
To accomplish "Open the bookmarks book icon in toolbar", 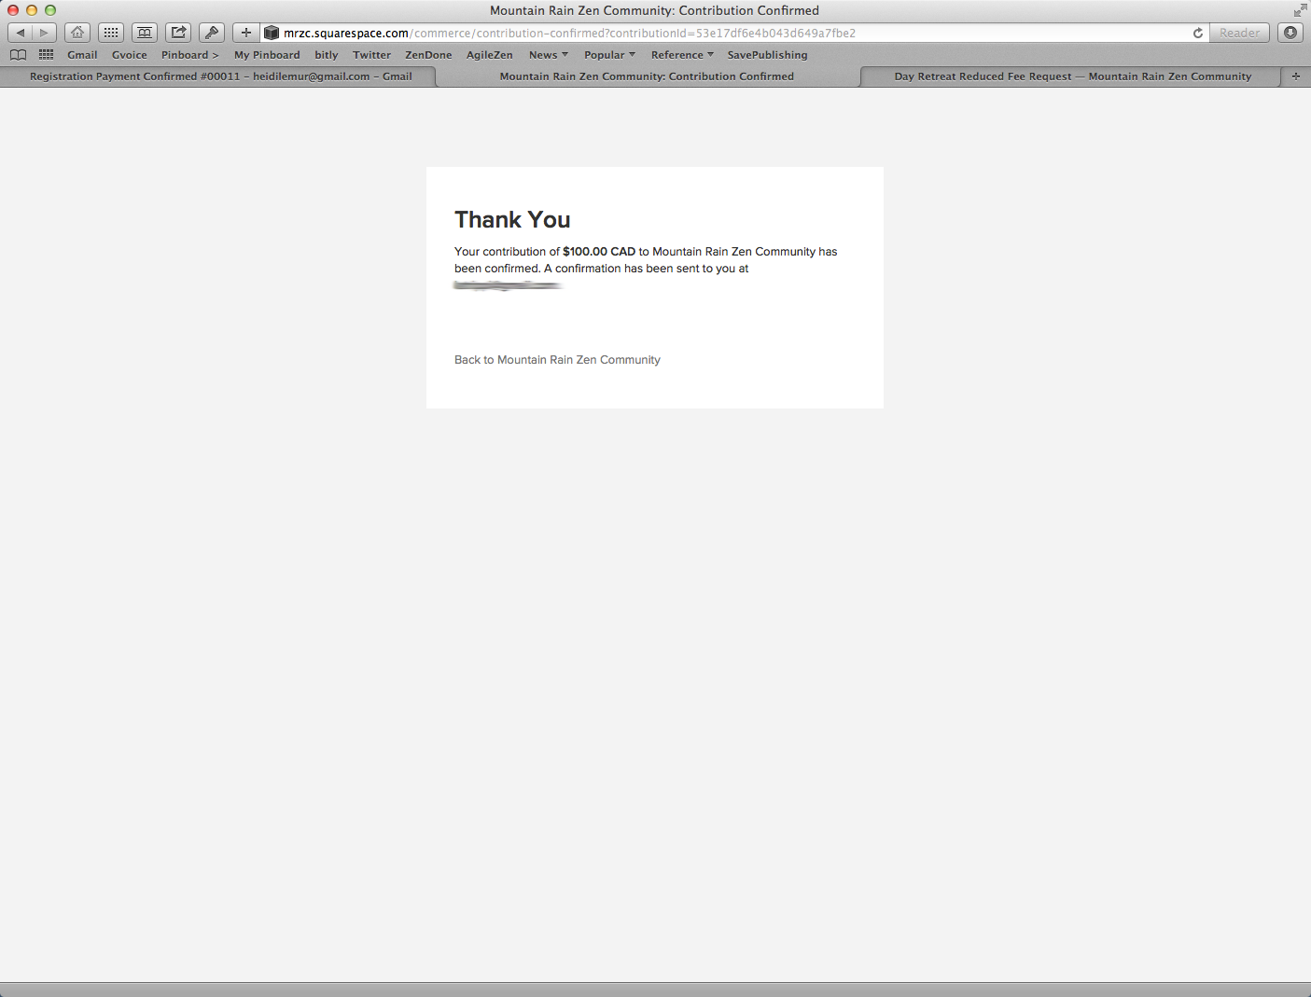I will coord(145,33).
